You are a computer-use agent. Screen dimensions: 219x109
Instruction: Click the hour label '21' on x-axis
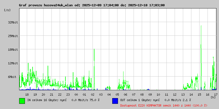point(51,95)
